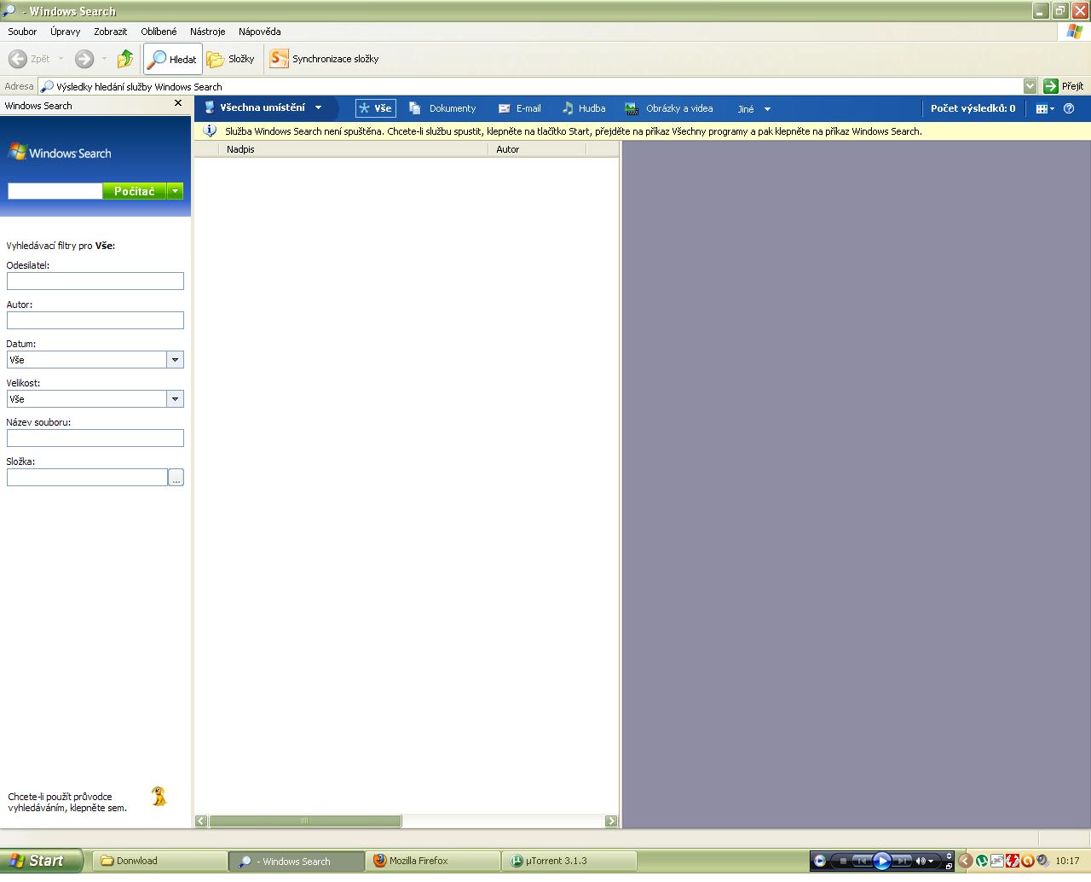Open the view options grid dropdown
Viewport: 1091px width, 882px height.
[x=1045, y=108]
